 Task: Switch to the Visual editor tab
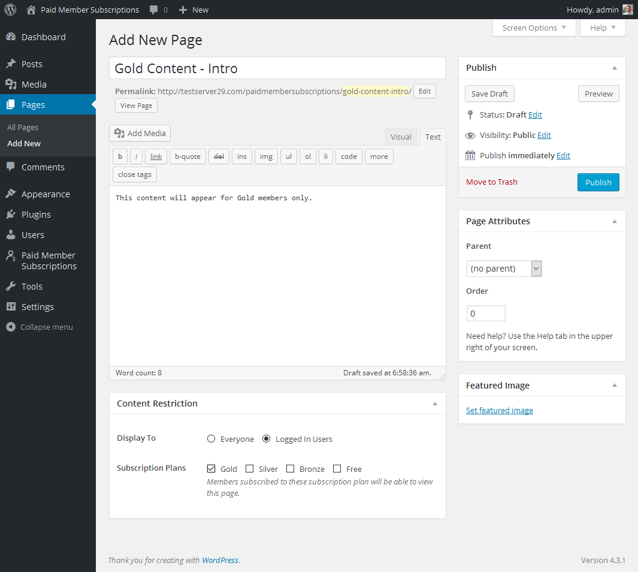point(401,137)
